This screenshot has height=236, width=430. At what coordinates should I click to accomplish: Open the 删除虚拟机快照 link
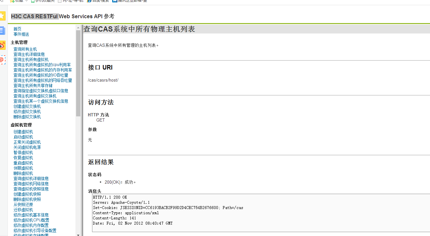coord(27,199)
